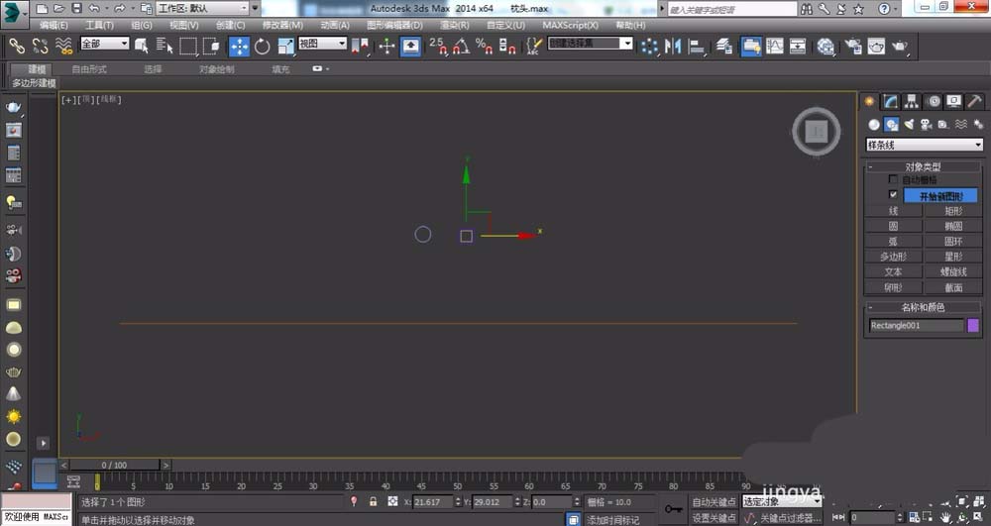
Task: Click the 线 line shape button
Action: tap(893, 210)
